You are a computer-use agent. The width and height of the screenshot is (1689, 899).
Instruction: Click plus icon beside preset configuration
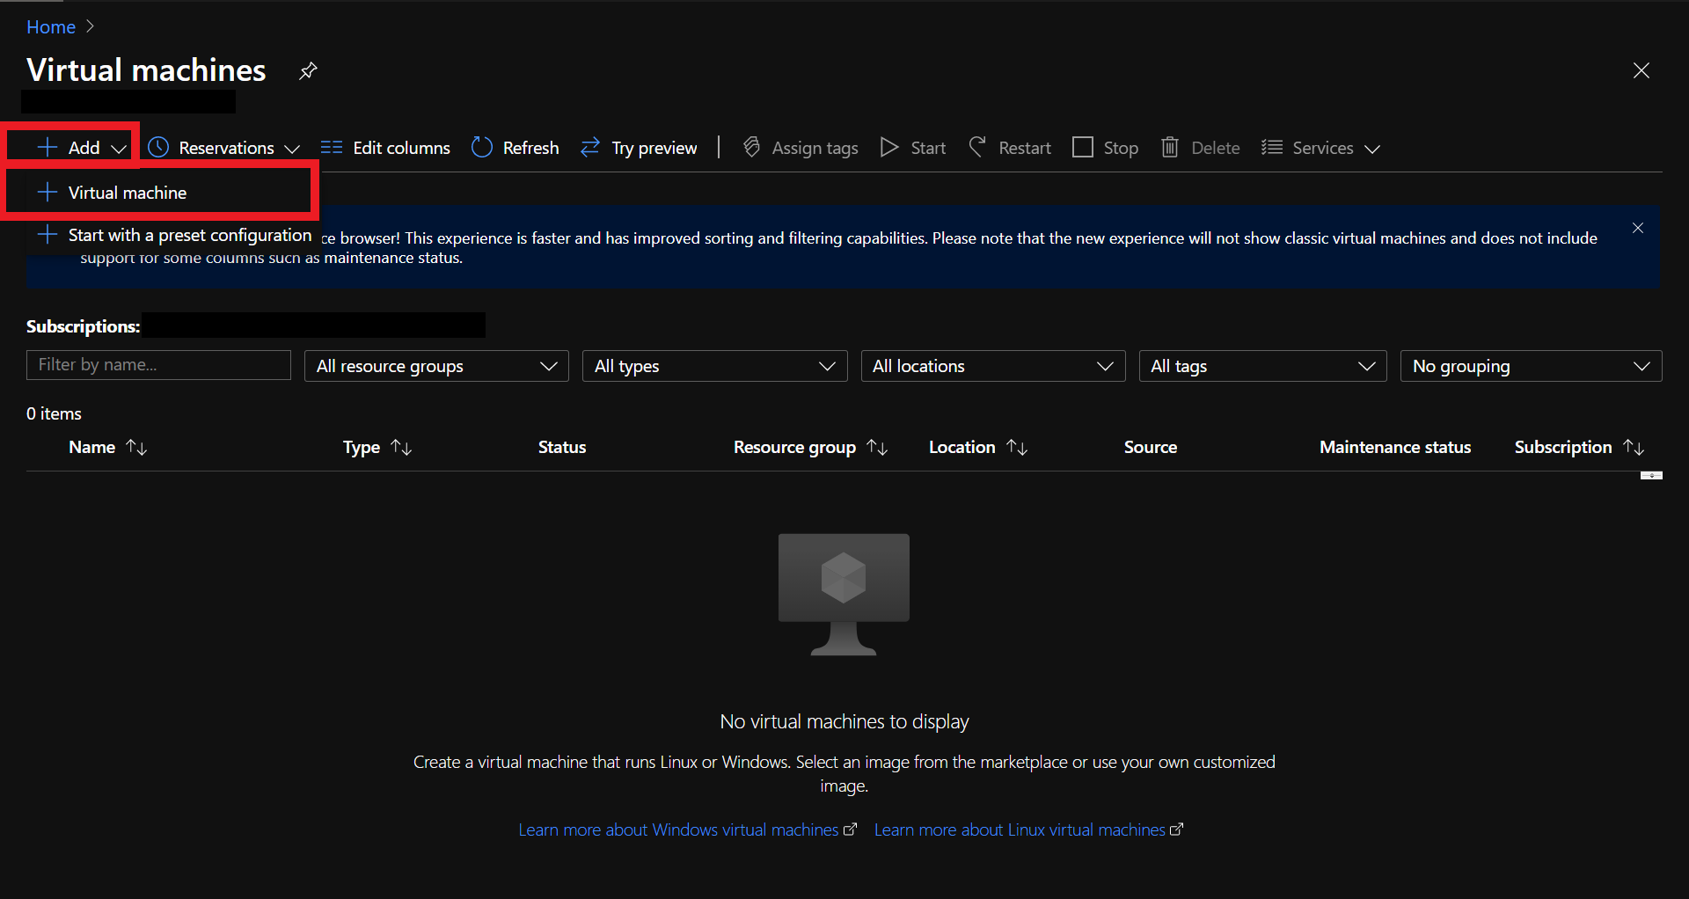tap(48, 234)
